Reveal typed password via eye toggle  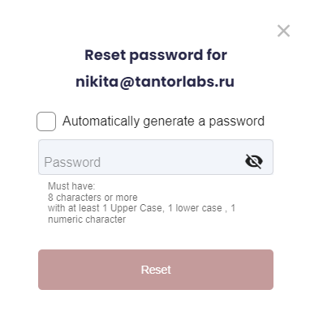(254, 161)
